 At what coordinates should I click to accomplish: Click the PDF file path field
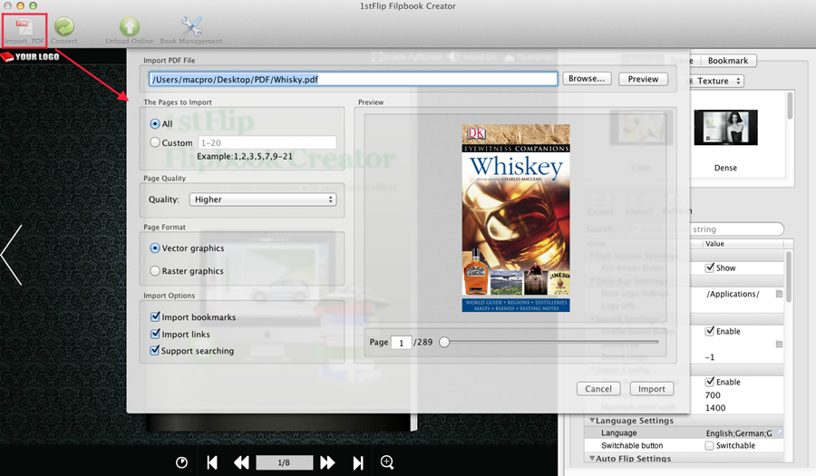pos(353,79)
